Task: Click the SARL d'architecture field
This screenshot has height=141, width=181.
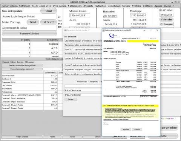Action: 83,95
